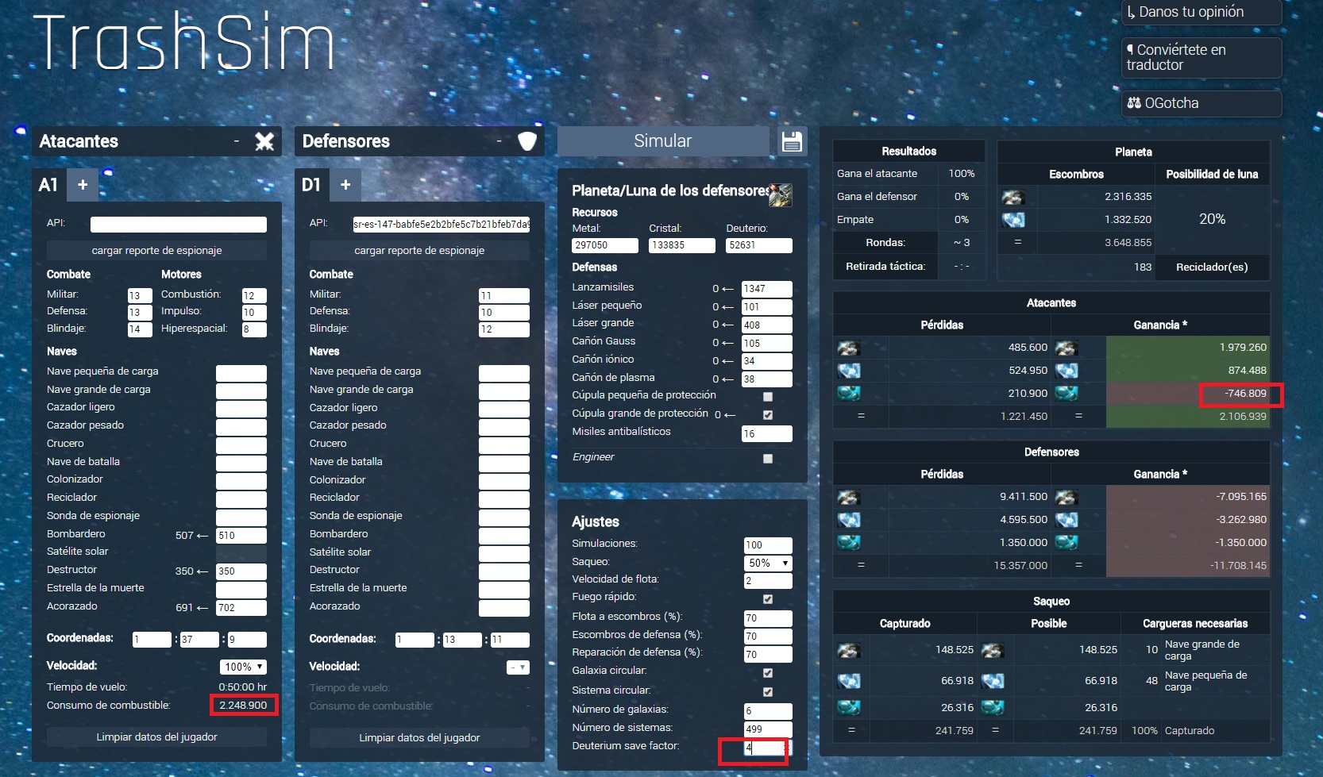Screen dimensions: 1323x777
Task: Click crystal icon in Defensores Ganancia
Action: (1066, 520)
